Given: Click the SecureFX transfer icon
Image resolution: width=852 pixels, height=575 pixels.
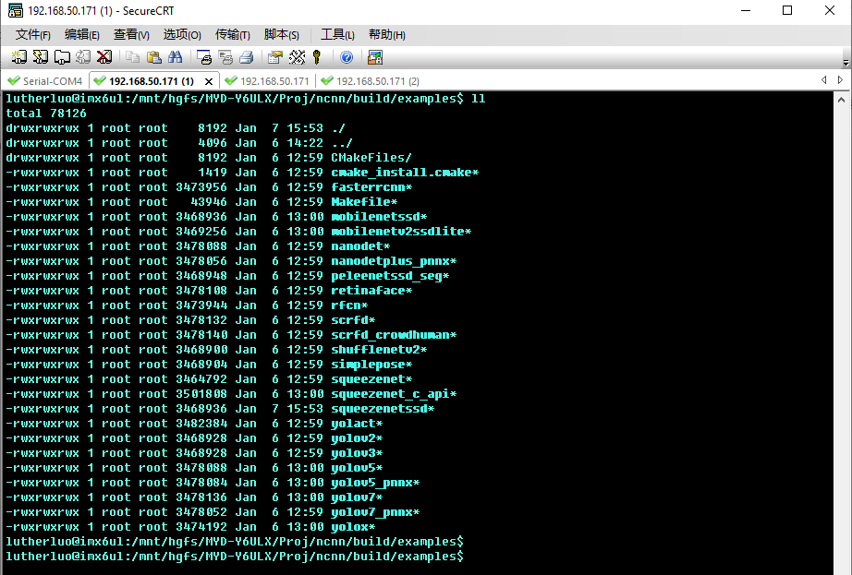Looking at the screenshot, I should pos(375,57).
